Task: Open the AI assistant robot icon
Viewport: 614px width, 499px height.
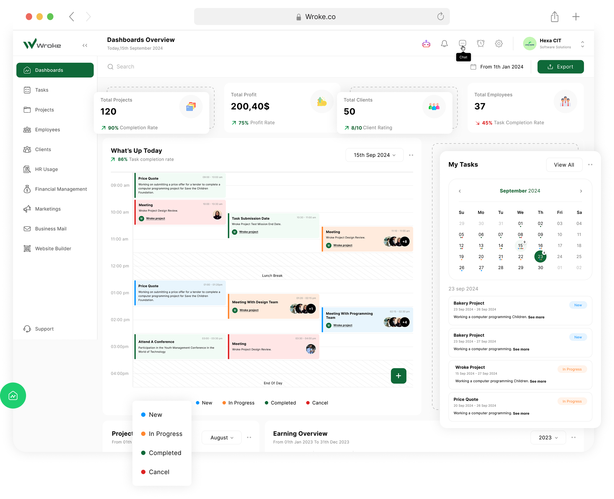Action: click(426, 43)
